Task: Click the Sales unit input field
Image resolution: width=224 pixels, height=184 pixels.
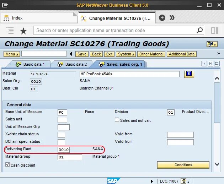Action: click(x=62, y=120)
